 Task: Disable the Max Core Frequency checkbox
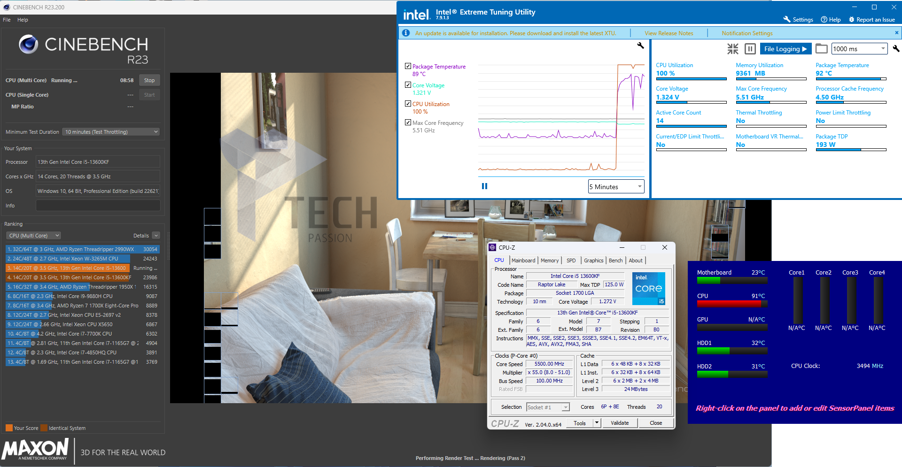pos(408,122)
